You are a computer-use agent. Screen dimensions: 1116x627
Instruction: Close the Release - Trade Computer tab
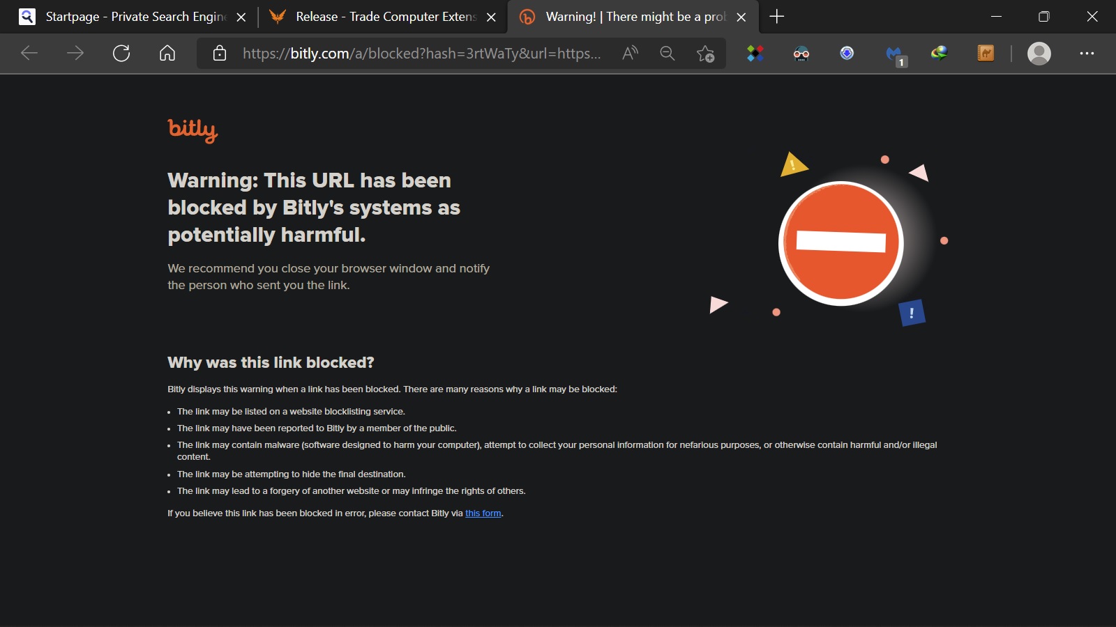pos(492,17)
